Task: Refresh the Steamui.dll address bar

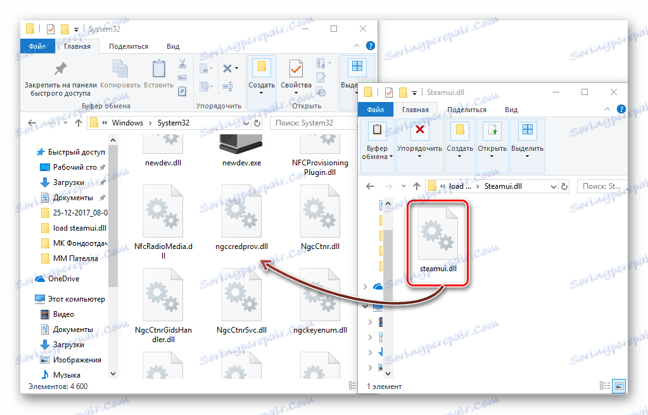Action: [564, 186]
